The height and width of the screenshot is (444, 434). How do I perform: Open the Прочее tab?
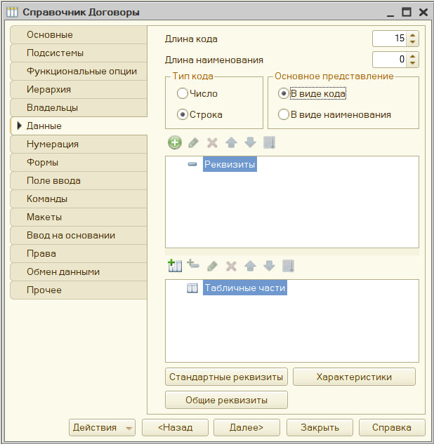coord(79,290)
